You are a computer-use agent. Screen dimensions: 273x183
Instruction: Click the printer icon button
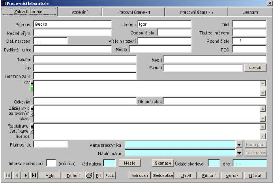click(90, 175)
